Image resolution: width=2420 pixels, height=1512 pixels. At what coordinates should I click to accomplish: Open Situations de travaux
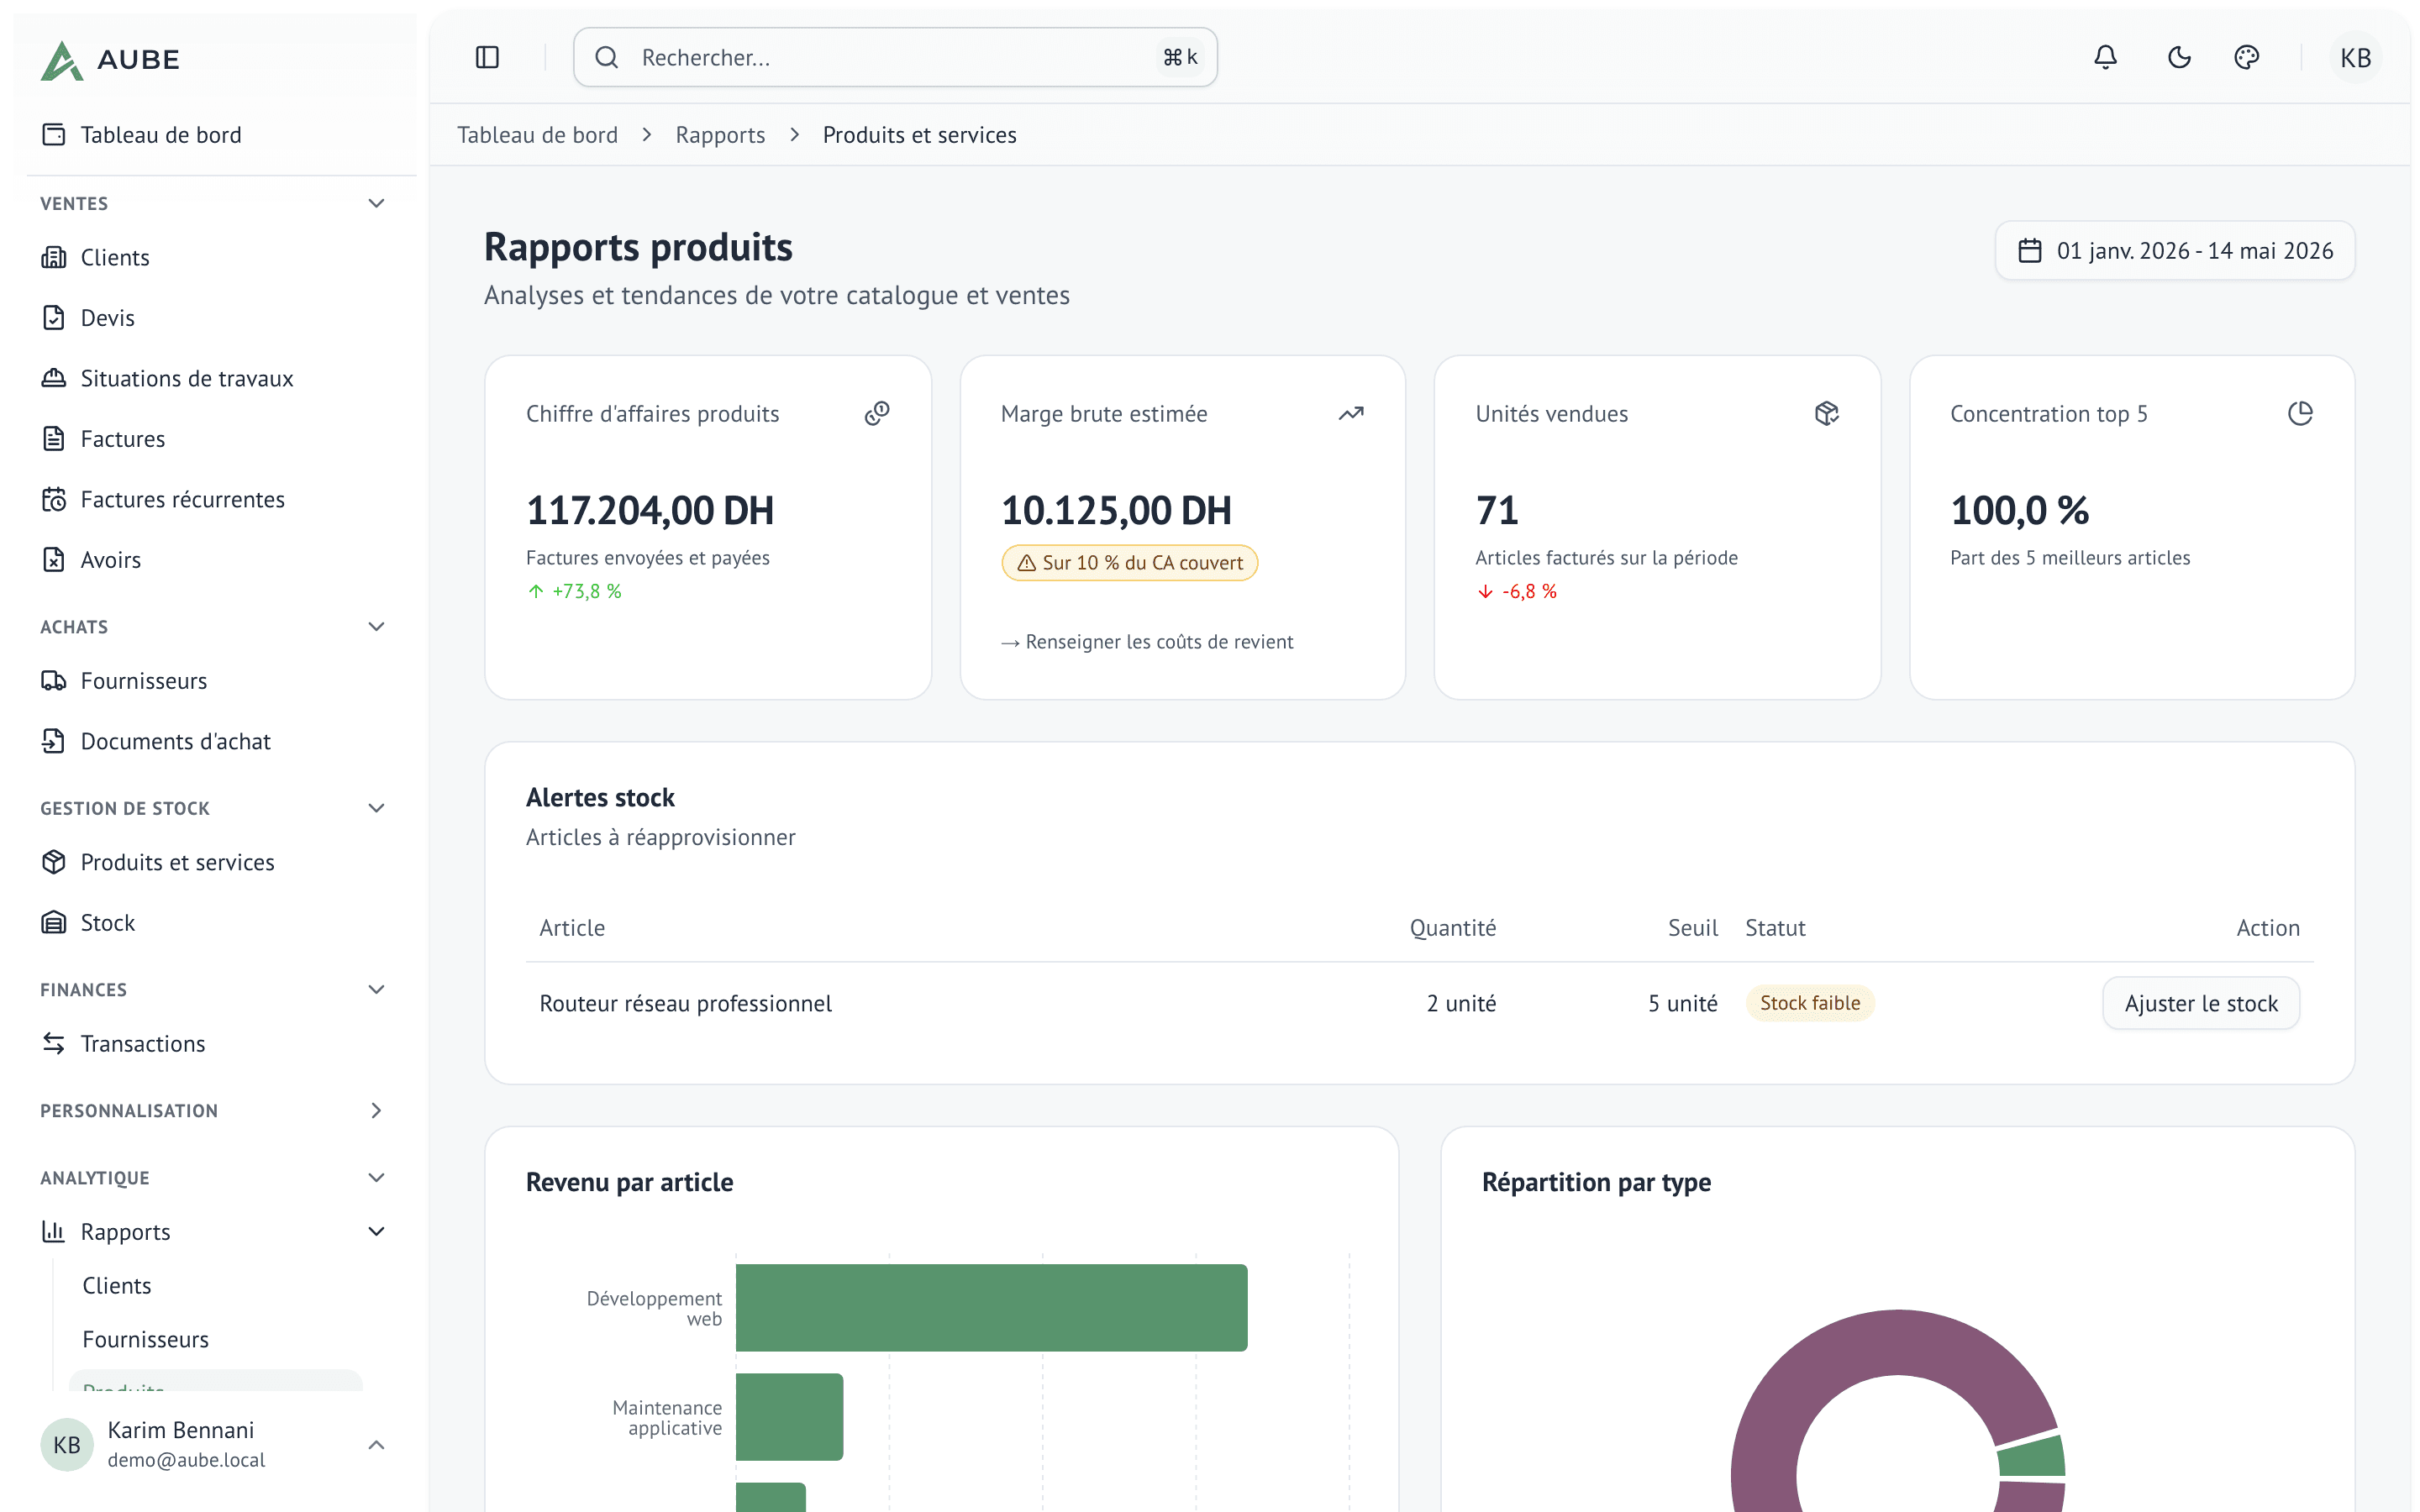click(215, 378)
